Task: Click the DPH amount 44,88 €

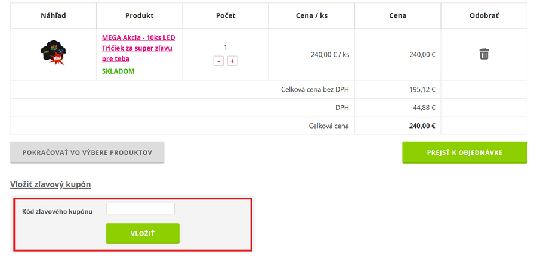Action: click(424, 108)
